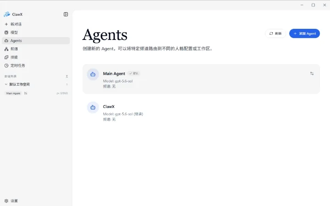The height and width of the screenshot is (206, 330).
Task: Click the 24 分钟前 timestamp
Action: [x=62, y=93]
